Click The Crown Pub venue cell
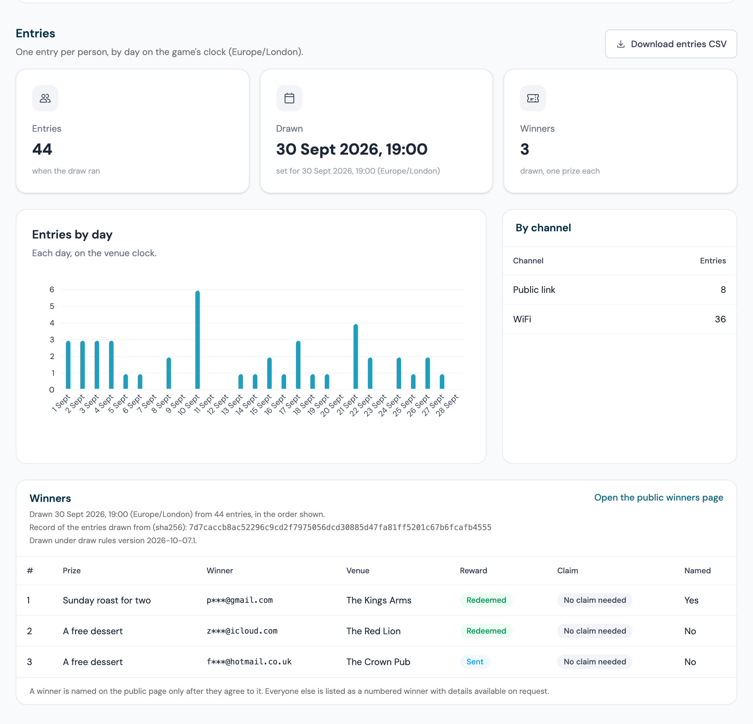The height and width of the screenshot is (724, 753). click(x=378, y=662)
